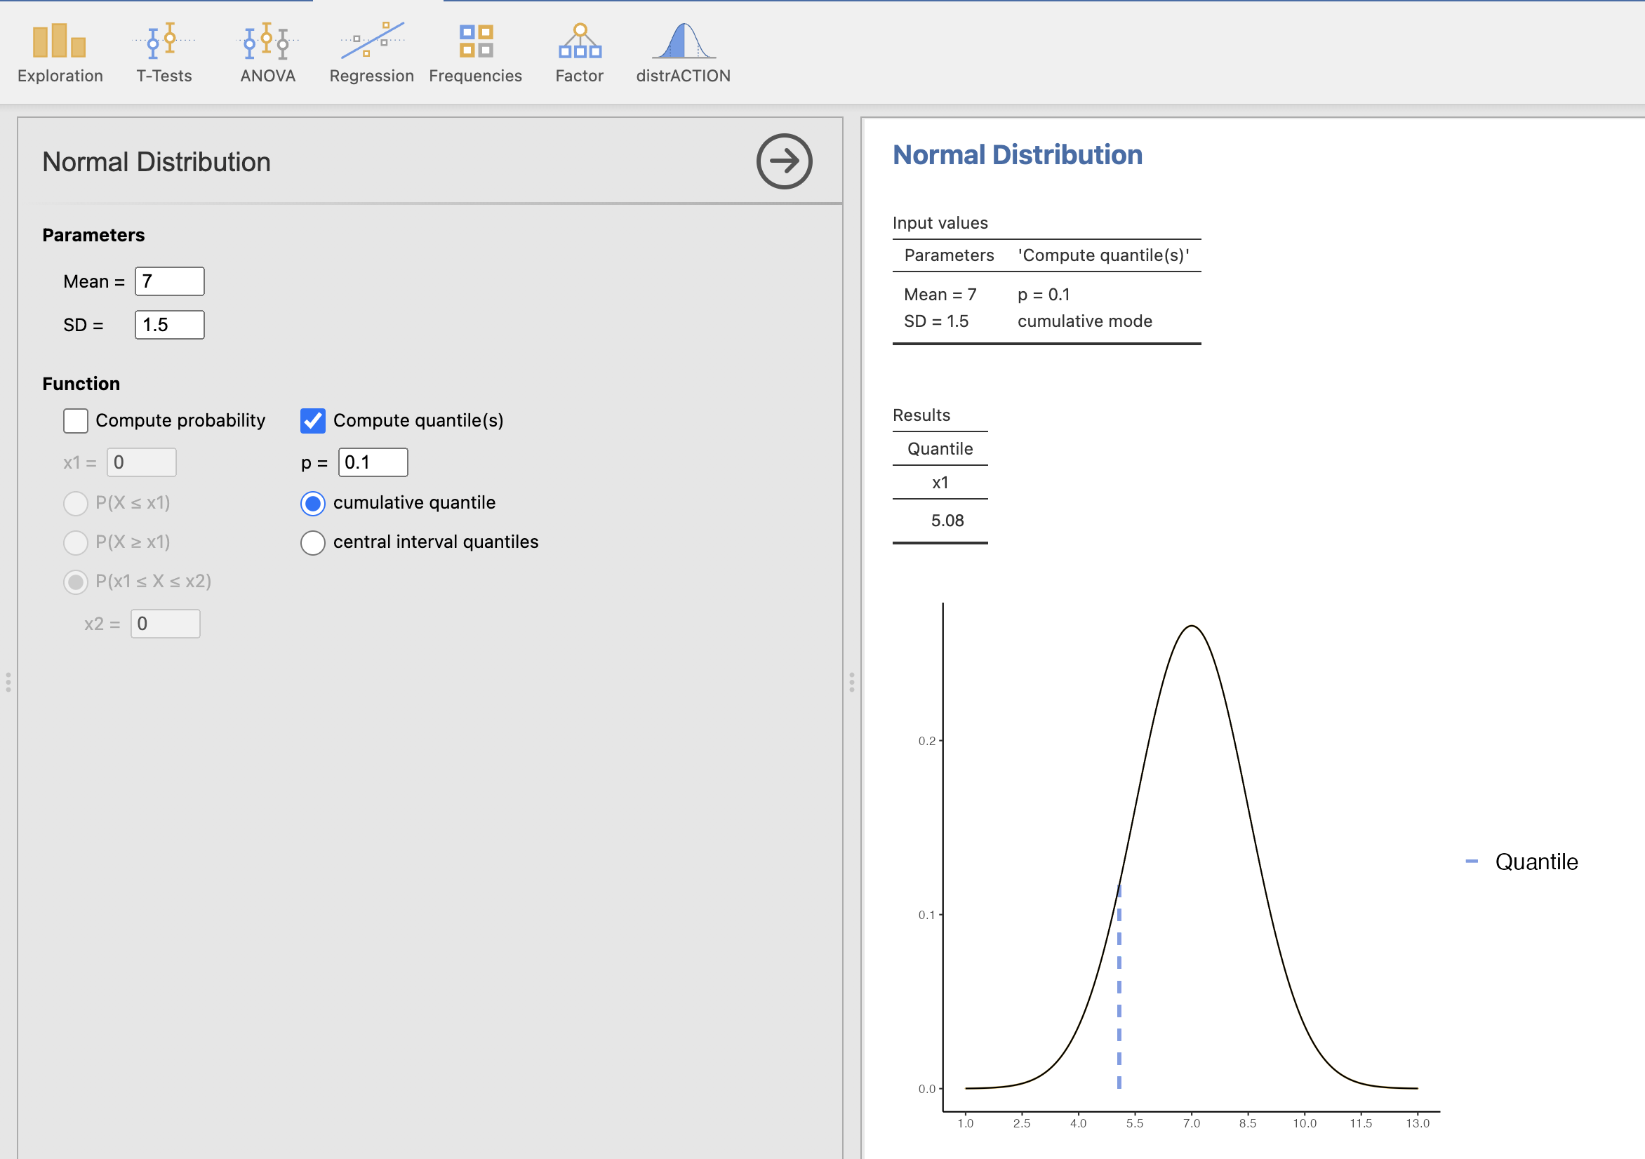Image resolution: width=1645 pixels, height=1159 pixels.
Task: Enable the Compute probability checkbox
Action: point(75,420)
